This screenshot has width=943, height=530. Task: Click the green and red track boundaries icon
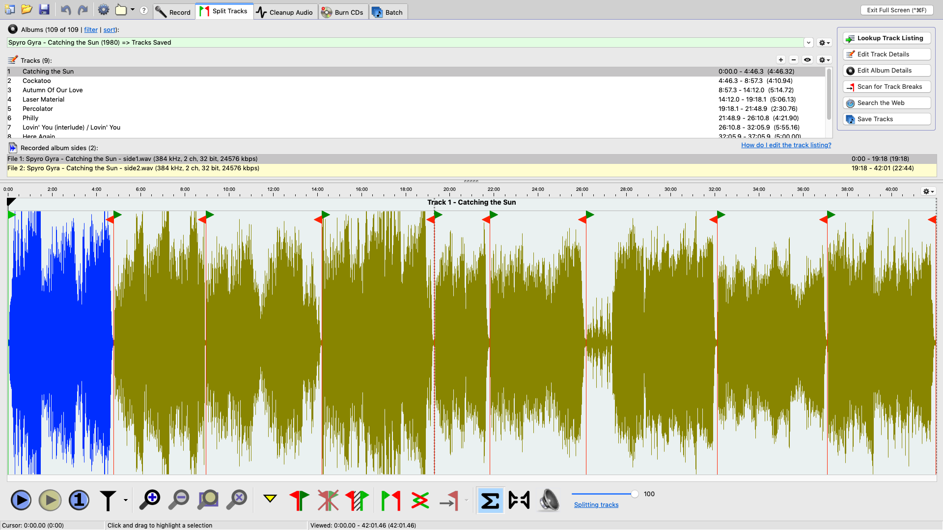391,500
